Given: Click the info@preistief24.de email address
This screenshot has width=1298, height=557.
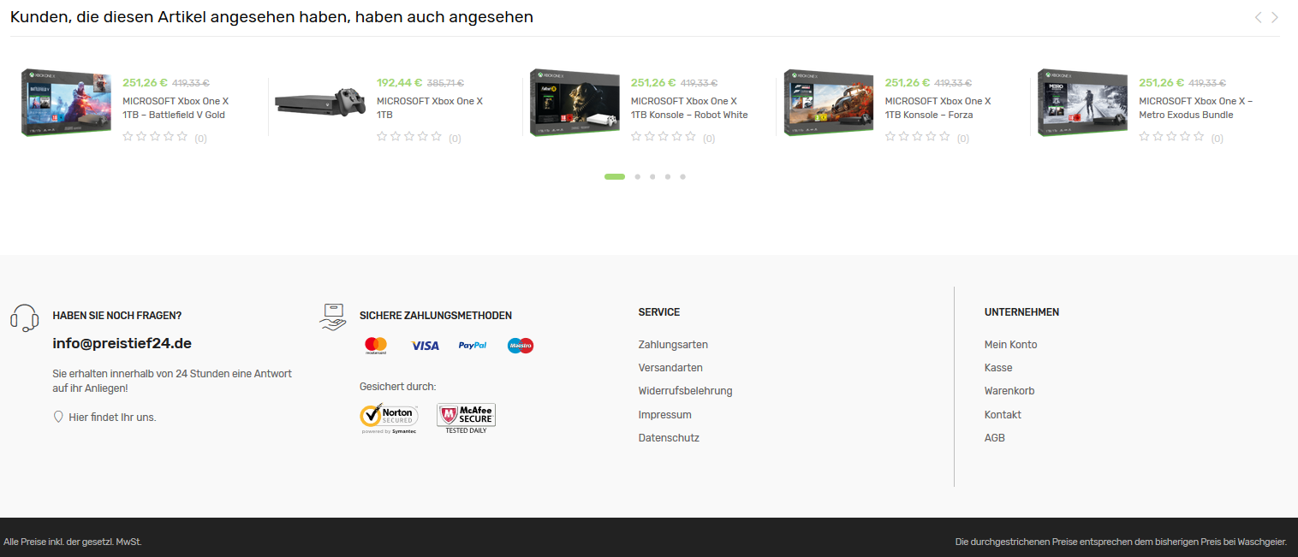Looking at the screenshot, I should (x=122, y=343).
